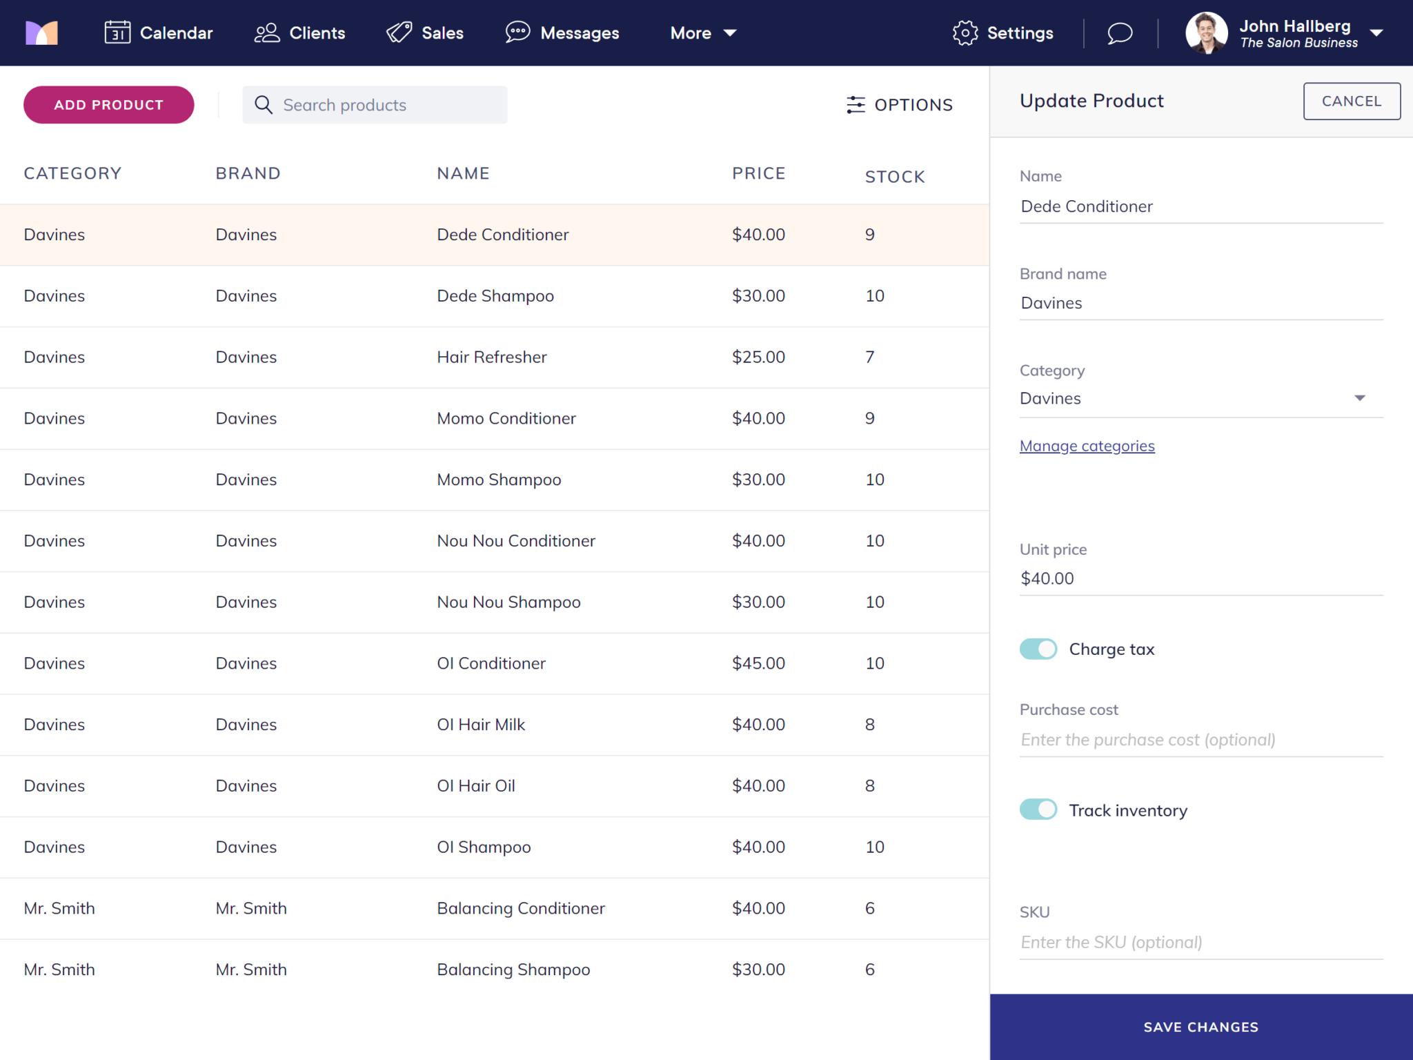Select the Nou Nou Conditioner product

pos(495,541)
